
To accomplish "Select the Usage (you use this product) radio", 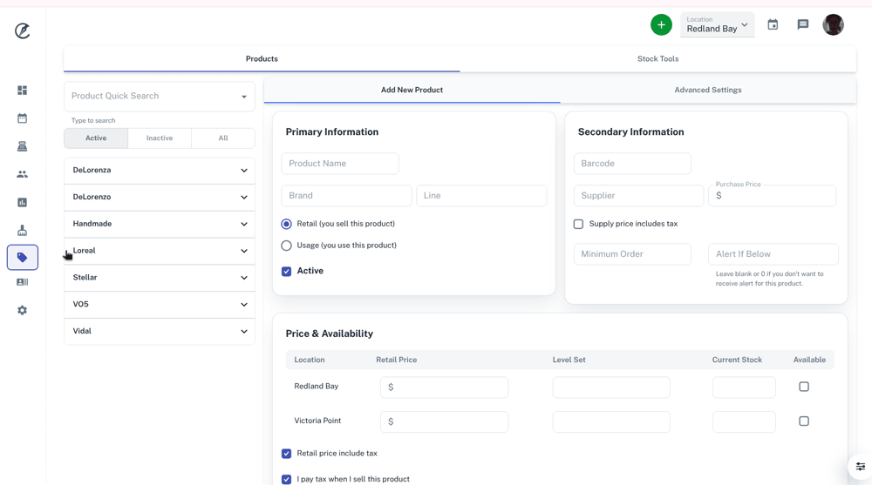I will (x=286, y=246).
